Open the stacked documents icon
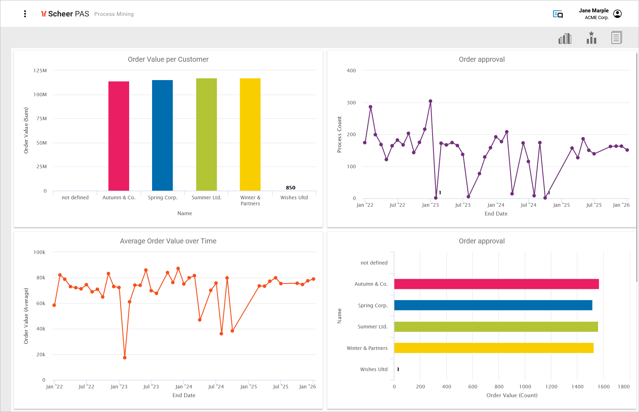This screenshot has width=639, height=412. click(616, 37)
